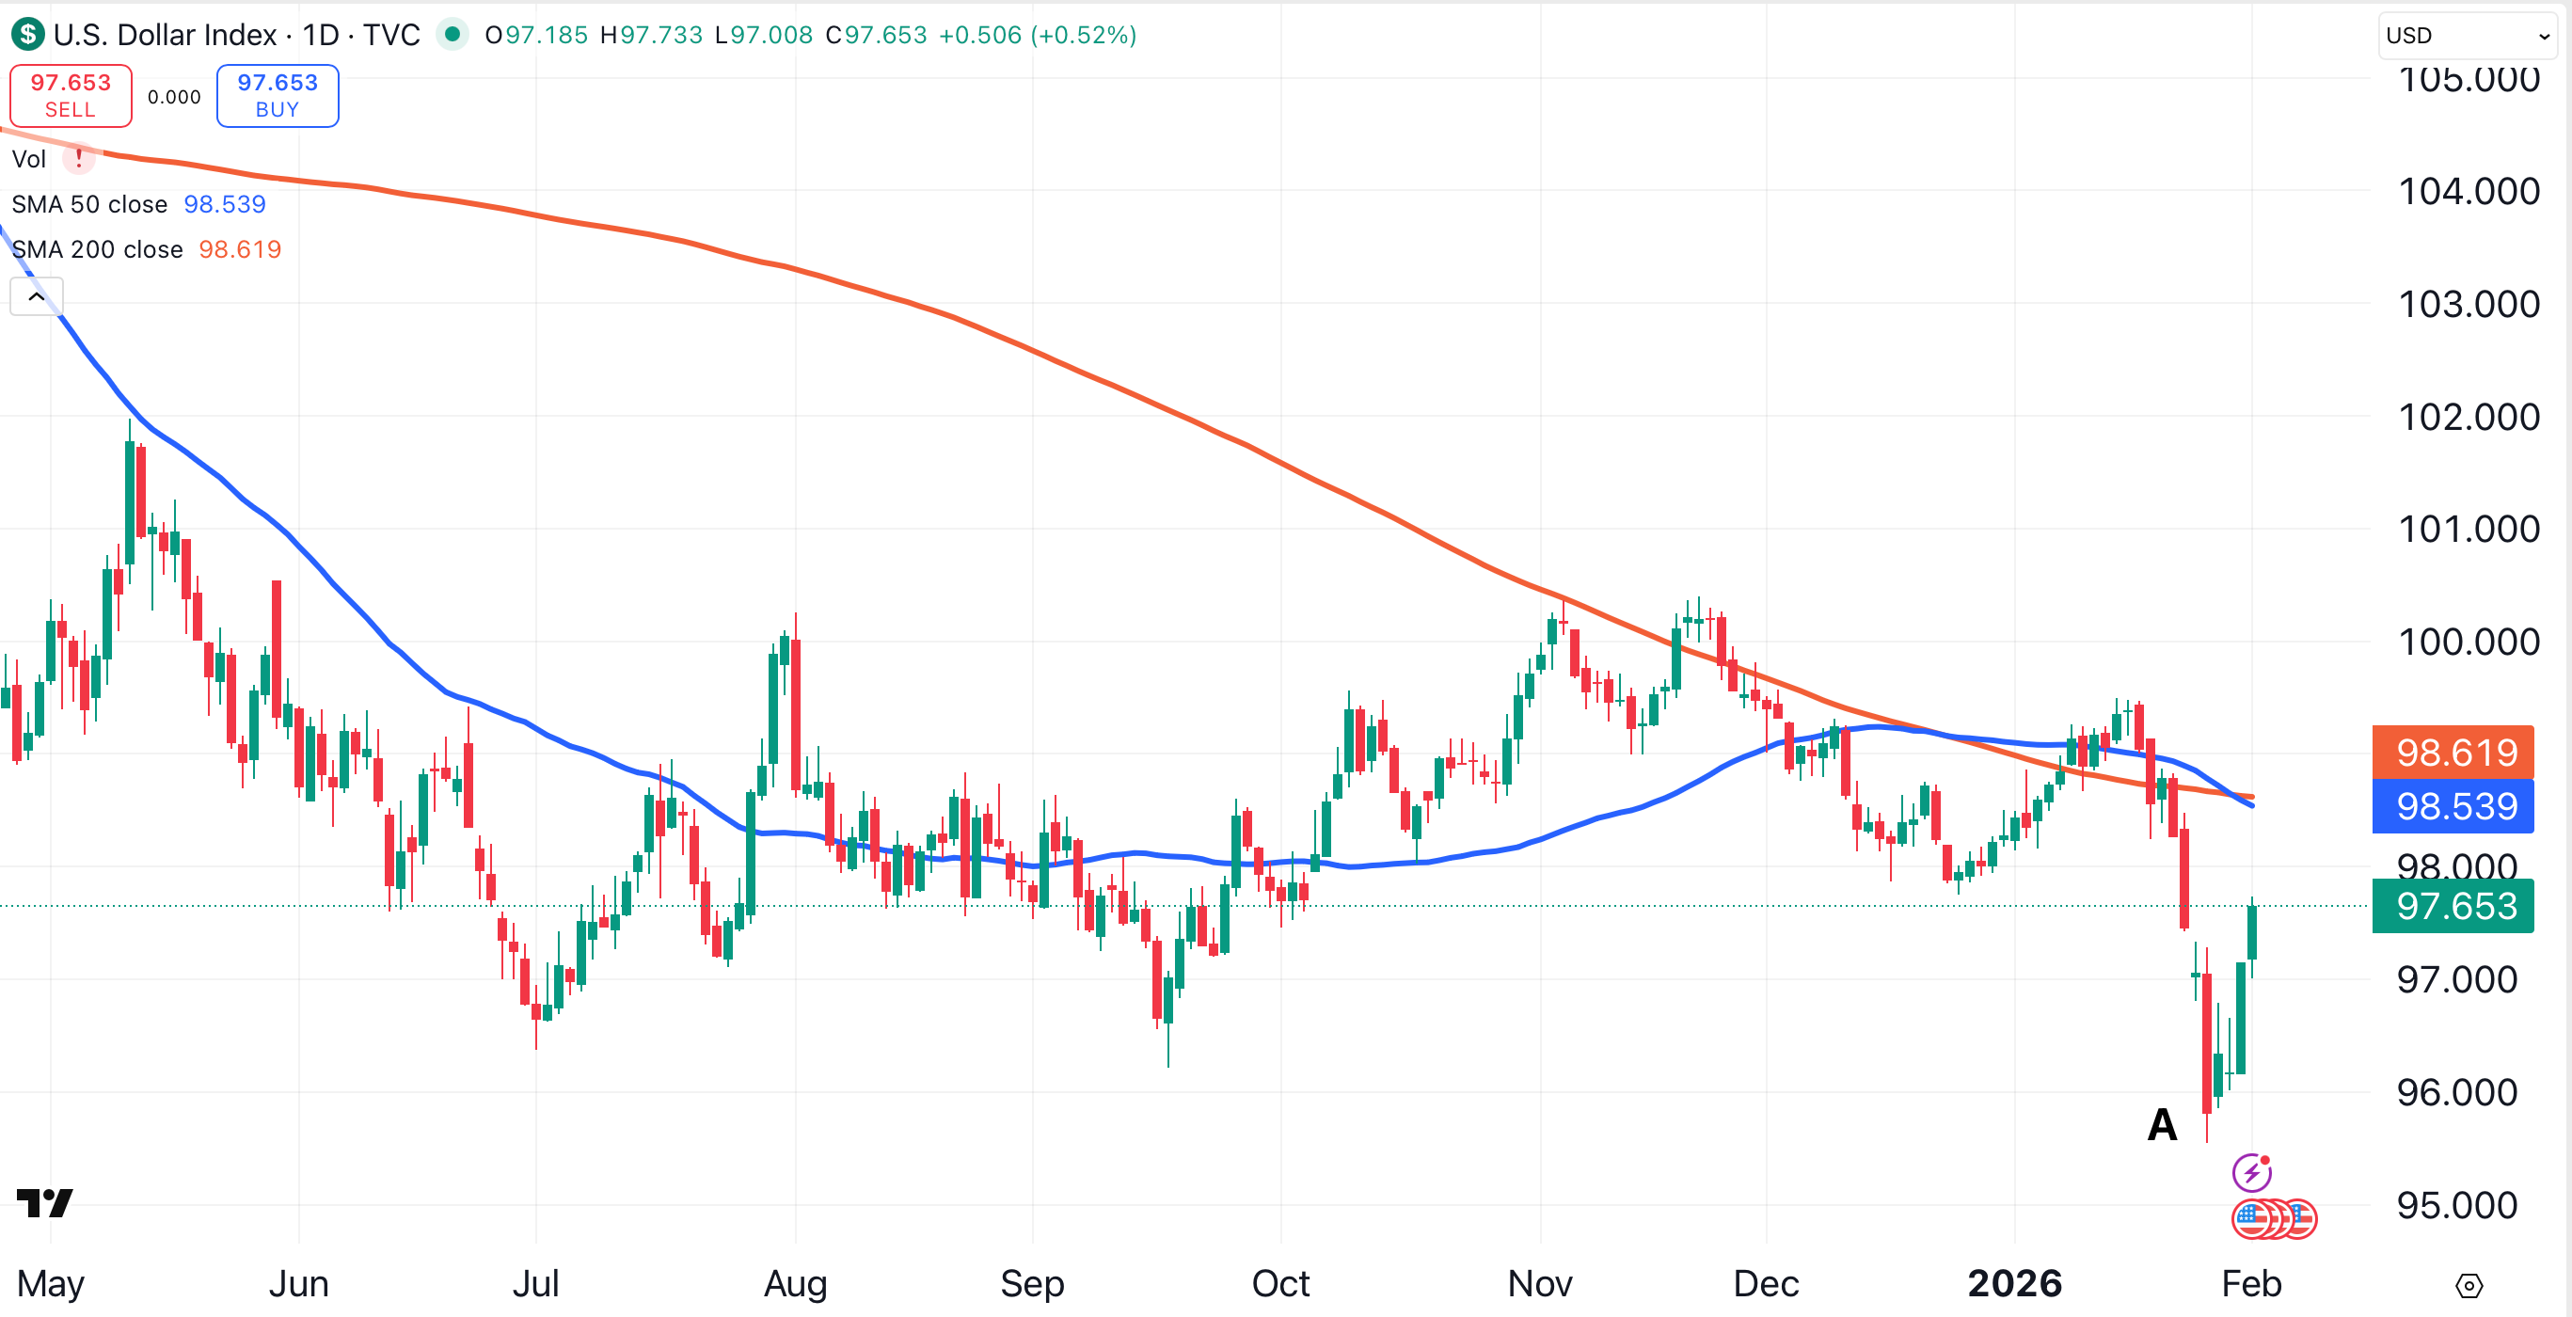Click the rightmost US flag economic event
2572x1317 pixels.
tap(2300, 1219)
